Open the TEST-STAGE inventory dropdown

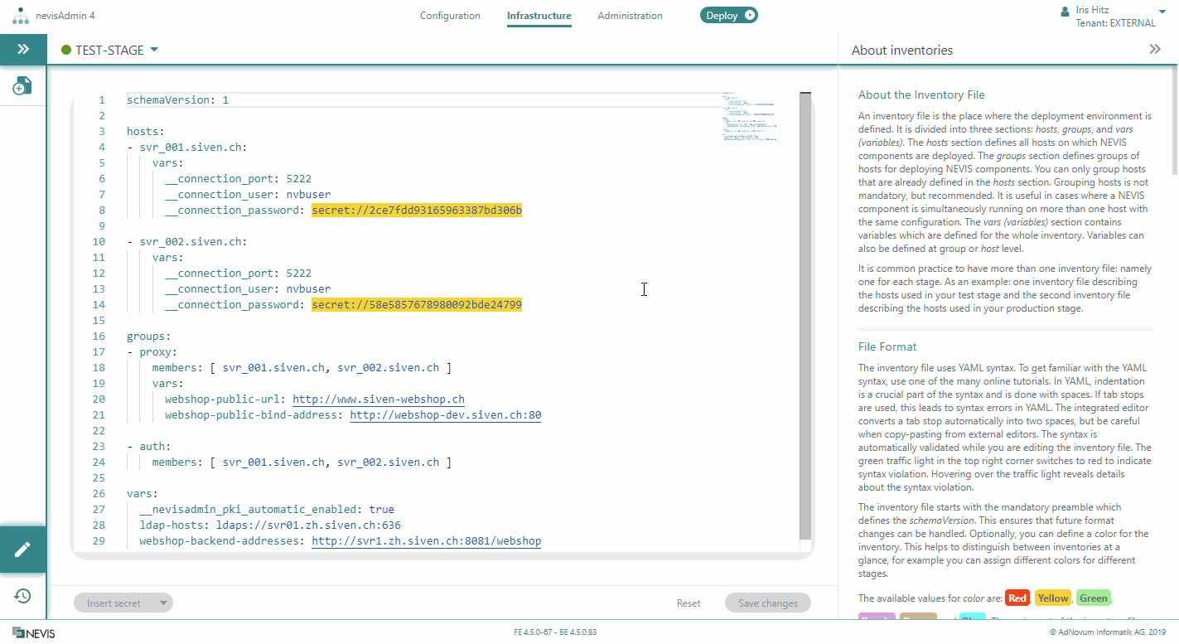coord(154,50)
